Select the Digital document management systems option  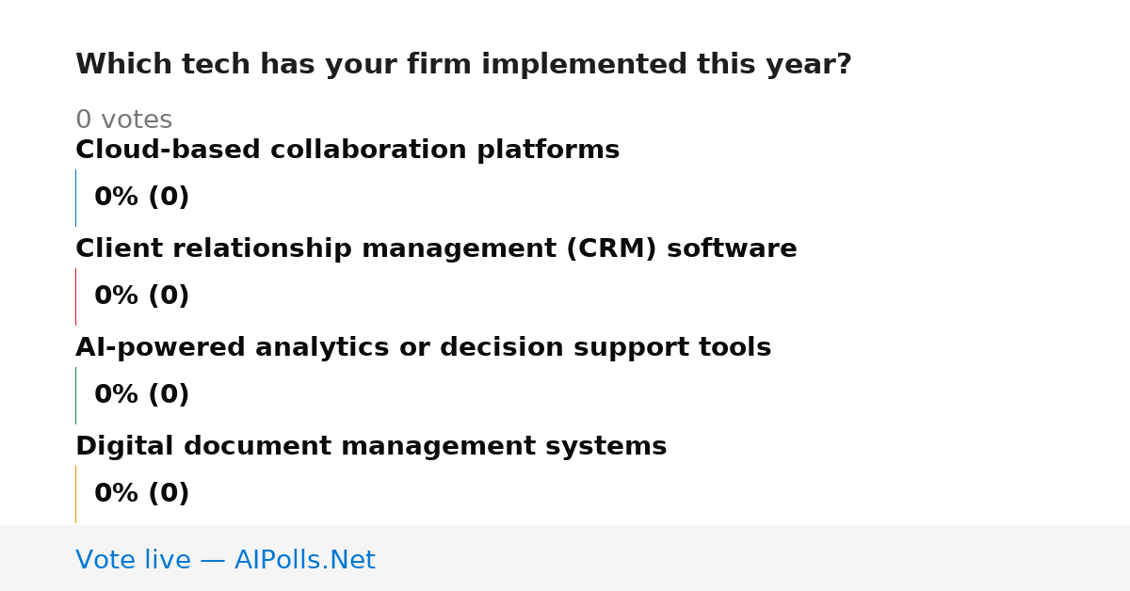(371, 447)
